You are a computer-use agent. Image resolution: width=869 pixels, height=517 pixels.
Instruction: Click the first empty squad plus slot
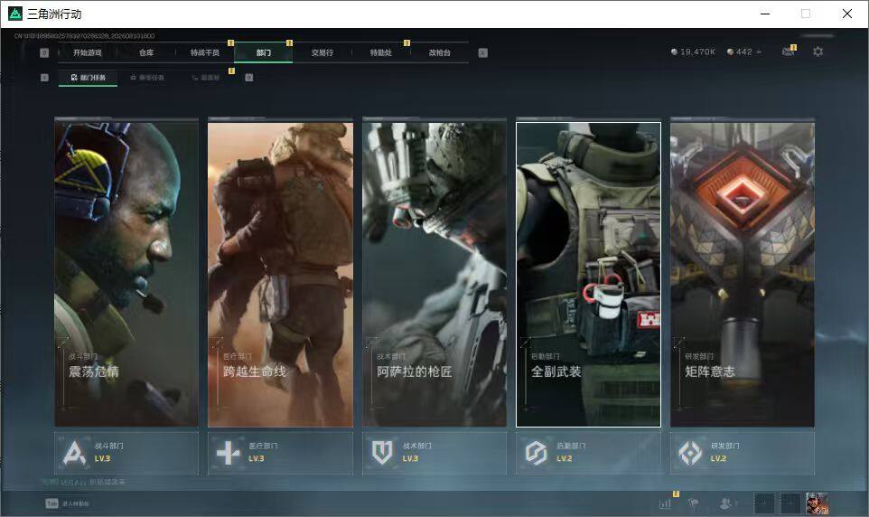point(763,503)
